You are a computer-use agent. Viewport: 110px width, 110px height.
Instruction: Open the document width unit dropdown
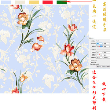107,52
